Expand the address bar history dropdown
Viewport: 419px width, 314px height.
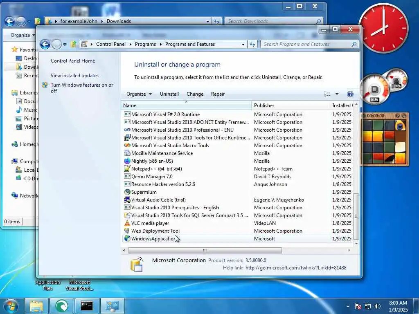click(x=243, y=44)
